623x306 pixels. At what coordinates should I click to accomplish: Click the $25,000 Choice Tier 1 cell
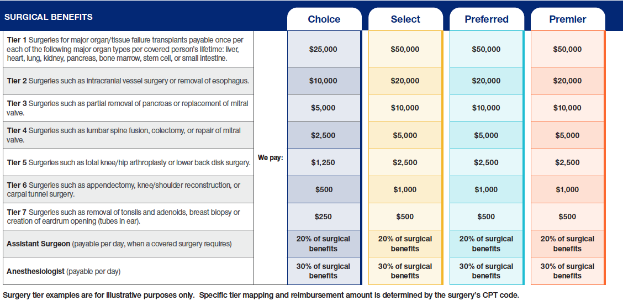323,49
